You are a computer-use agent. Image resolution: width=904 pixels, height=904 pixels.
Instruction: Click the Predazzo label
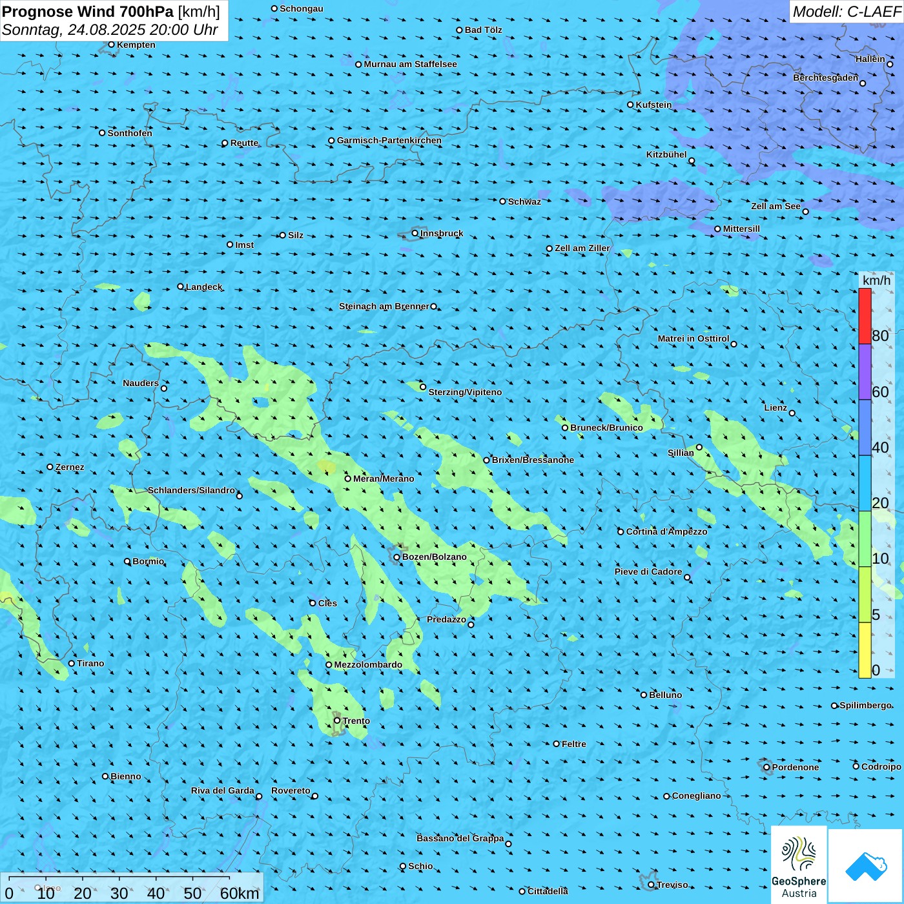tap(446, 619)
